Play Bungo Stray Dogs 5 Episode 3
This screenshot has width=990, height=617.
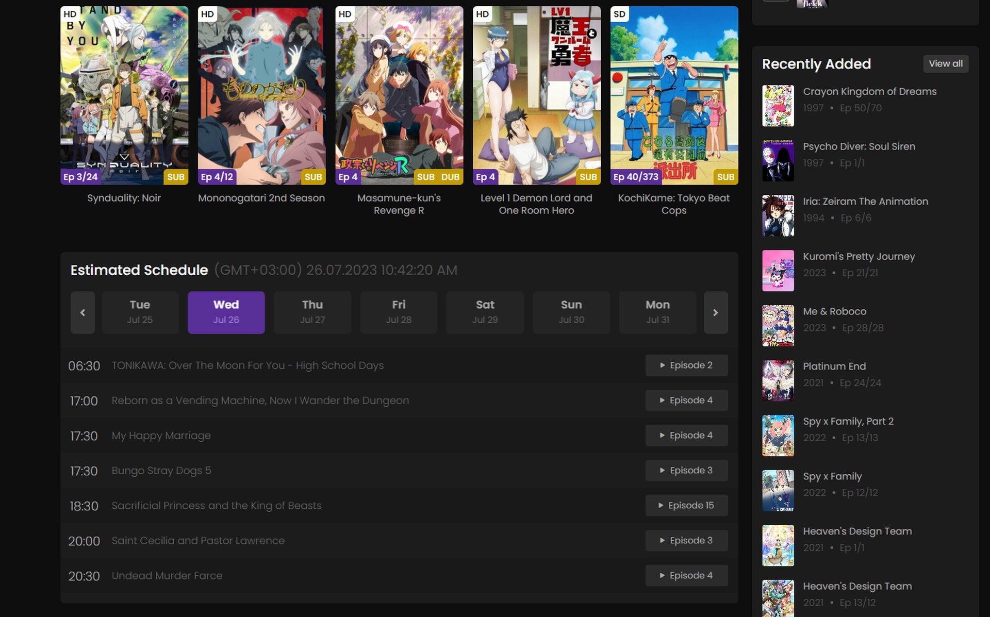coord(686,470)
